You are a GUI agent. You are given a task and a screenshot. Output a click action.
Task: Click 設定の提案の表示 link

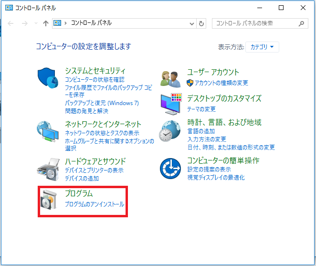209,170
